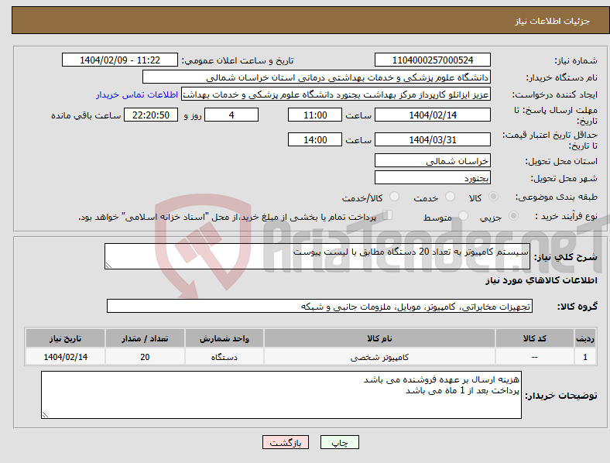Image resolution: width=610 pixels, height=463 pixels.
Task: Toggle the اسناد خزانه اسلامی payment checkbox
Action: click(x=388, y=214)
